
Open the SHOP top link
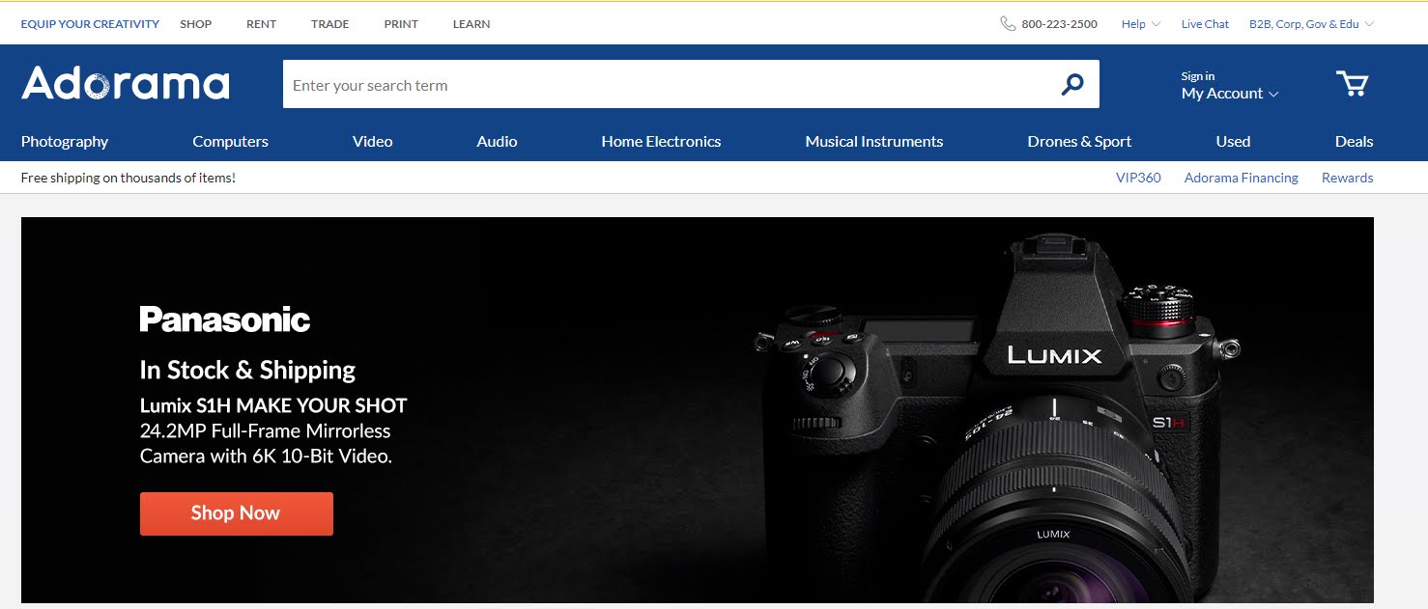pos(196,24)
